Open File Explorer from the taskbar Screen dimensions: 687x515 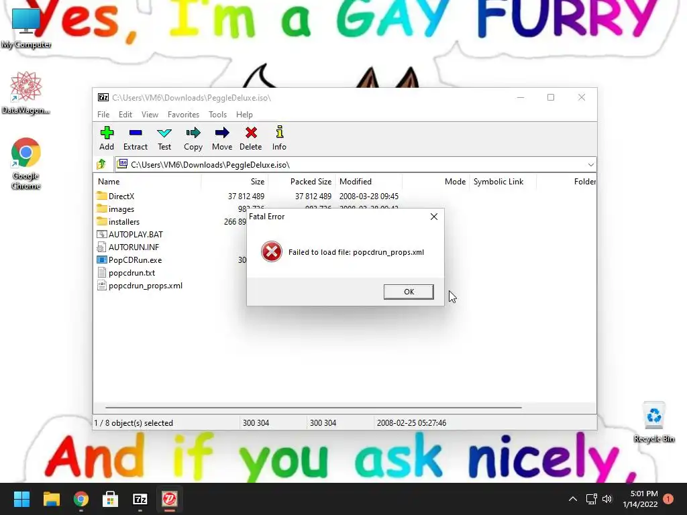(x=51, y=499)
